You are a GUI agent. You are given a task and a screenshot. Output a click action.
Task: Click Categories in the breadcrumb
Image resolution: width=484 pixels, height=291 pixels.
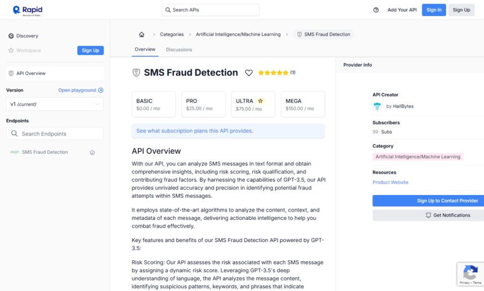(172, 35)
